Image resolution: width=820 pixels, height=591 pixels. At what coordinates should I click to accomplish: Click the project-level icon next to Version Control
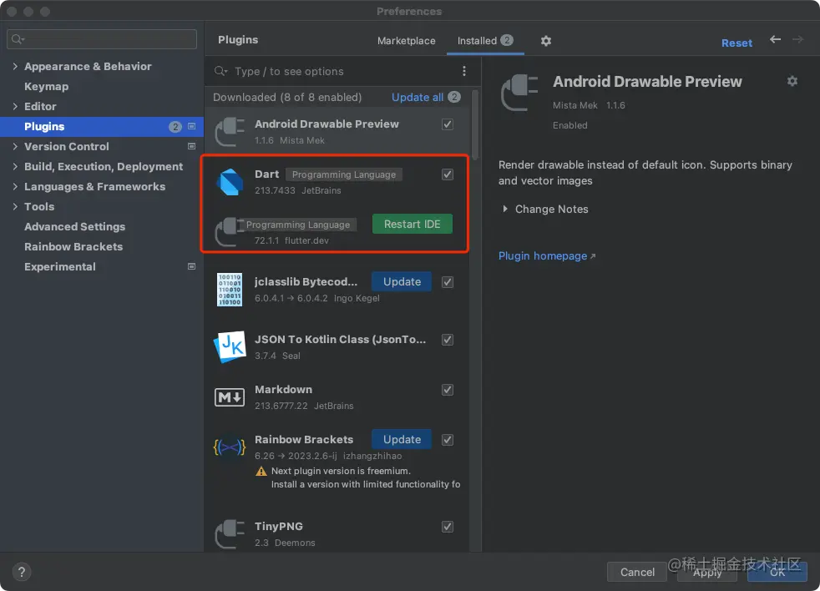191,146
